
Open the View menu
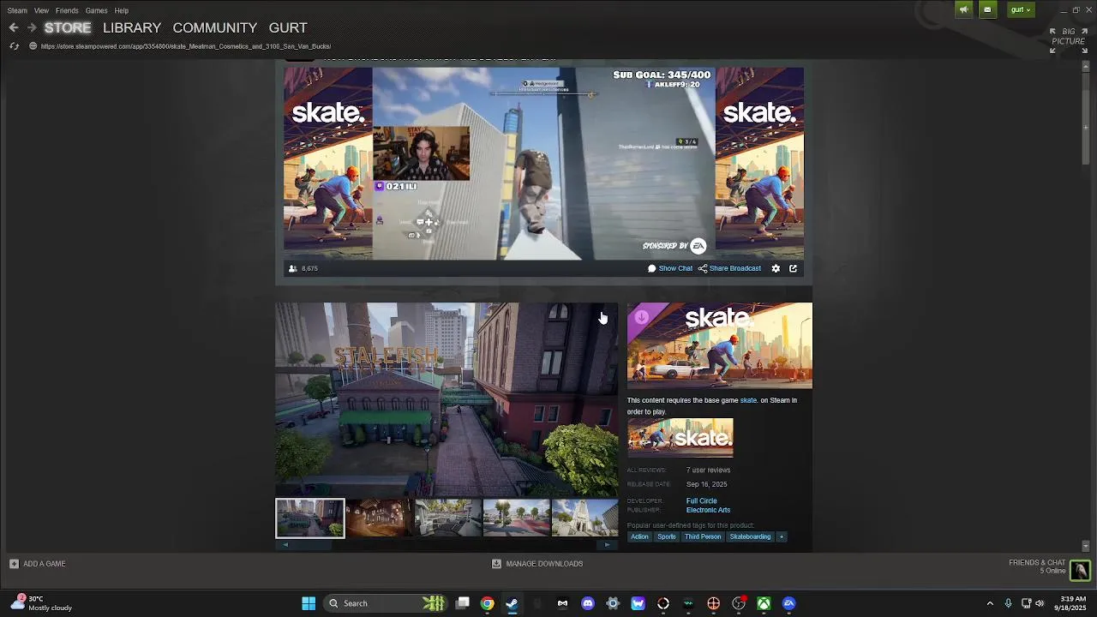click(41, 10)
